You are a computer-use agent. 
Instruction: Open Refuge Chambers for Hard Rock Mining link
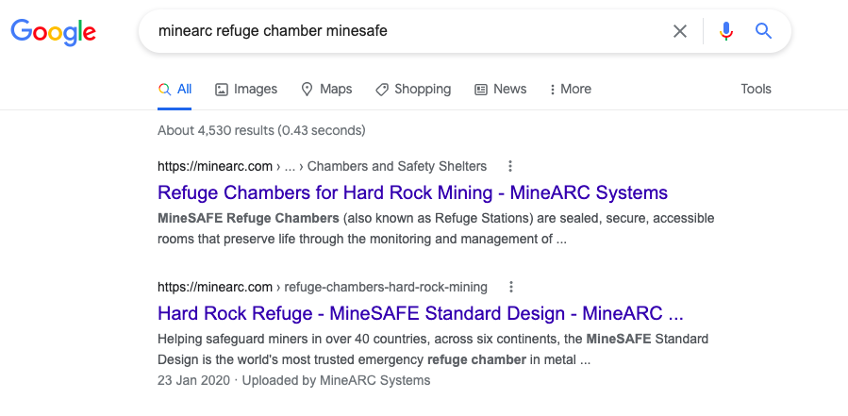point(412,192)
